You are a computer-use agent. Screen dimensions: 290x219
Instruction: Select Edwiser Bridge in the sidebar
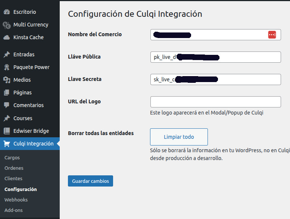(x=31, y=131)
